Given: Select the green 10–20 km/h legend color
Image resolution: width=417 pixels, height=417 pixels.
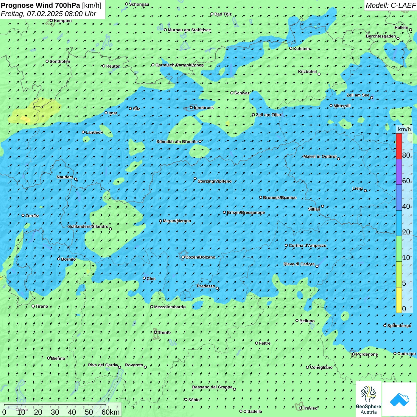Looking at the screenshot, I should pyautogui.click(x=399, y=249).
